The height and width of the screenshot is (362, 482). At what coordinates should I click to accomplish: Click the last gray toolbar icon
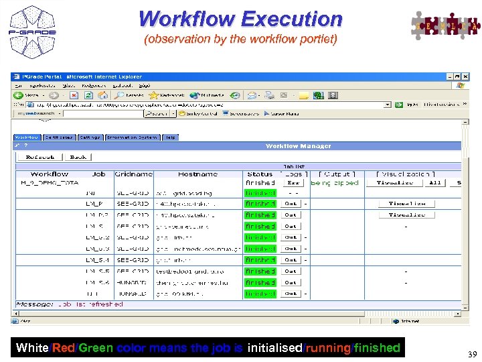click(x=333, y=95)
